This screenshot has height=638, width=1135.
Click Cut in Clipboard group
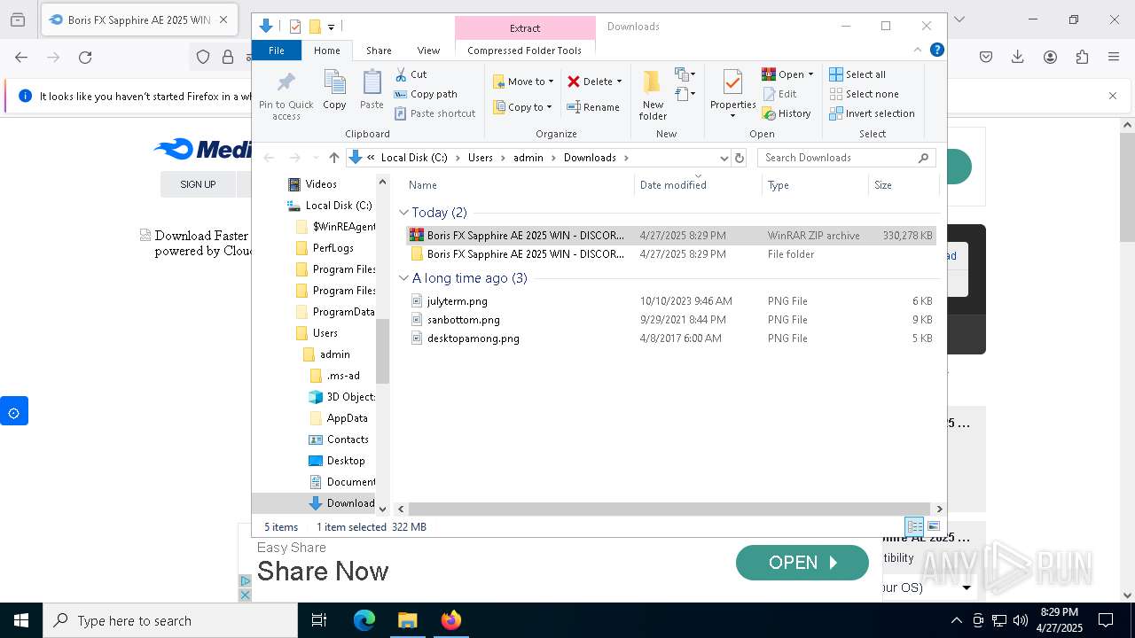tap(411, 74)
